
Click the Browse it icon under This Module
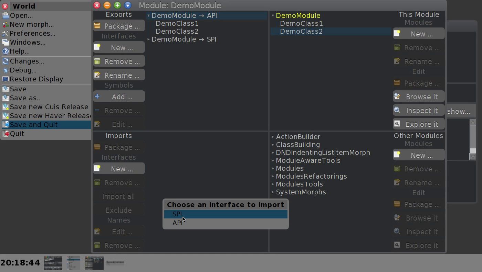397,96
